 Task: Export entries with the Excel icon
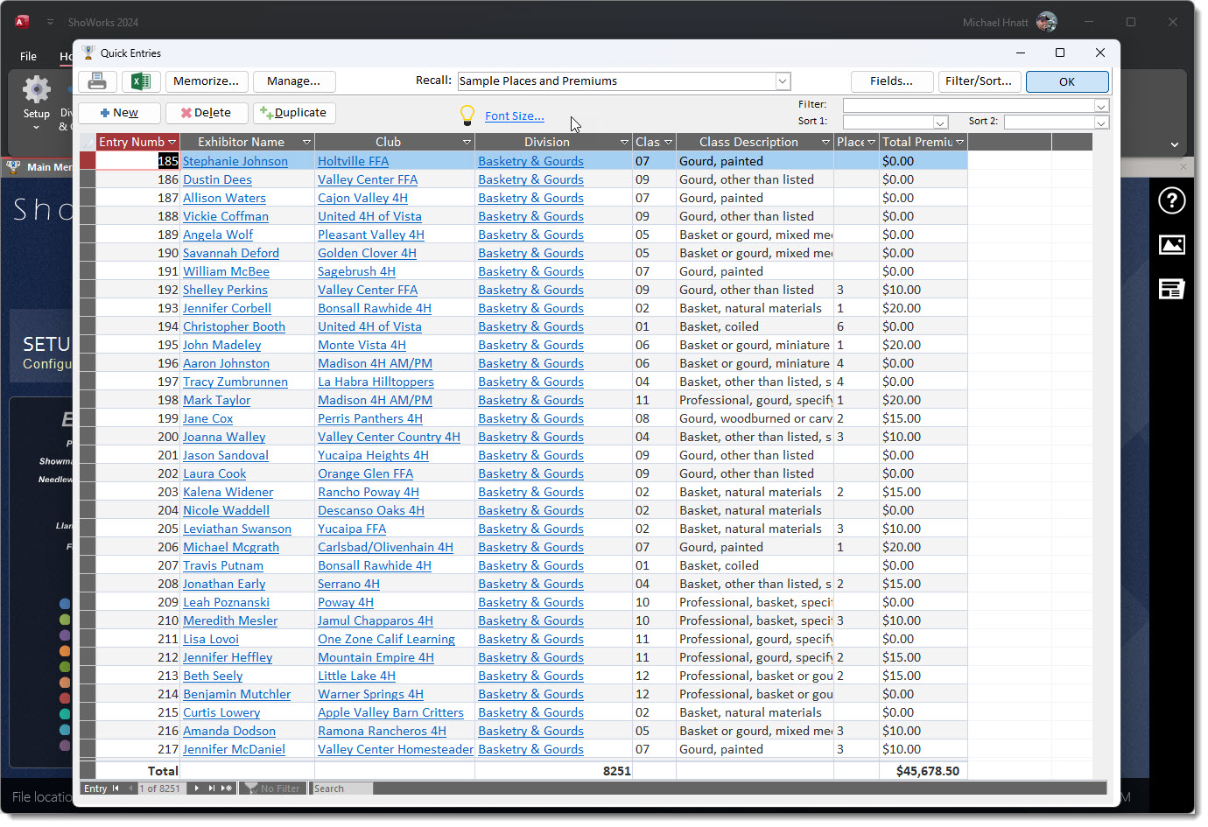coord(140,81)
